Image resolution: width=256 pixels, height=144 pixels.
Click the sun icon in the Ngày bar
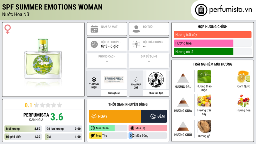[94, 116]
